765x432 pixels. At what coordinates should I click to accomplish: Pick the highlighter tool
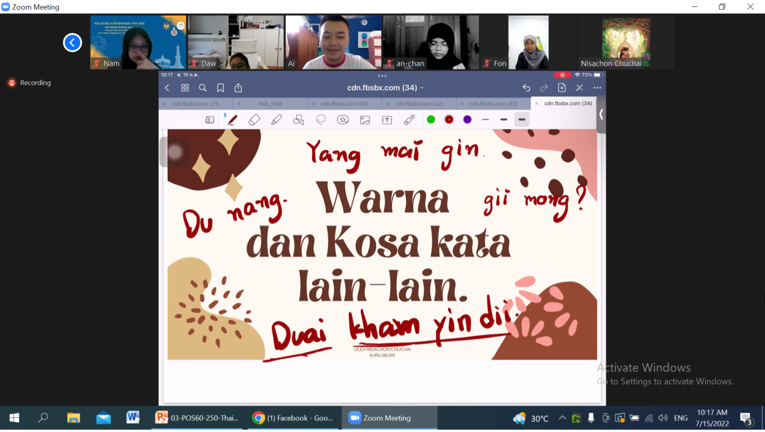[x=276, y=119]
